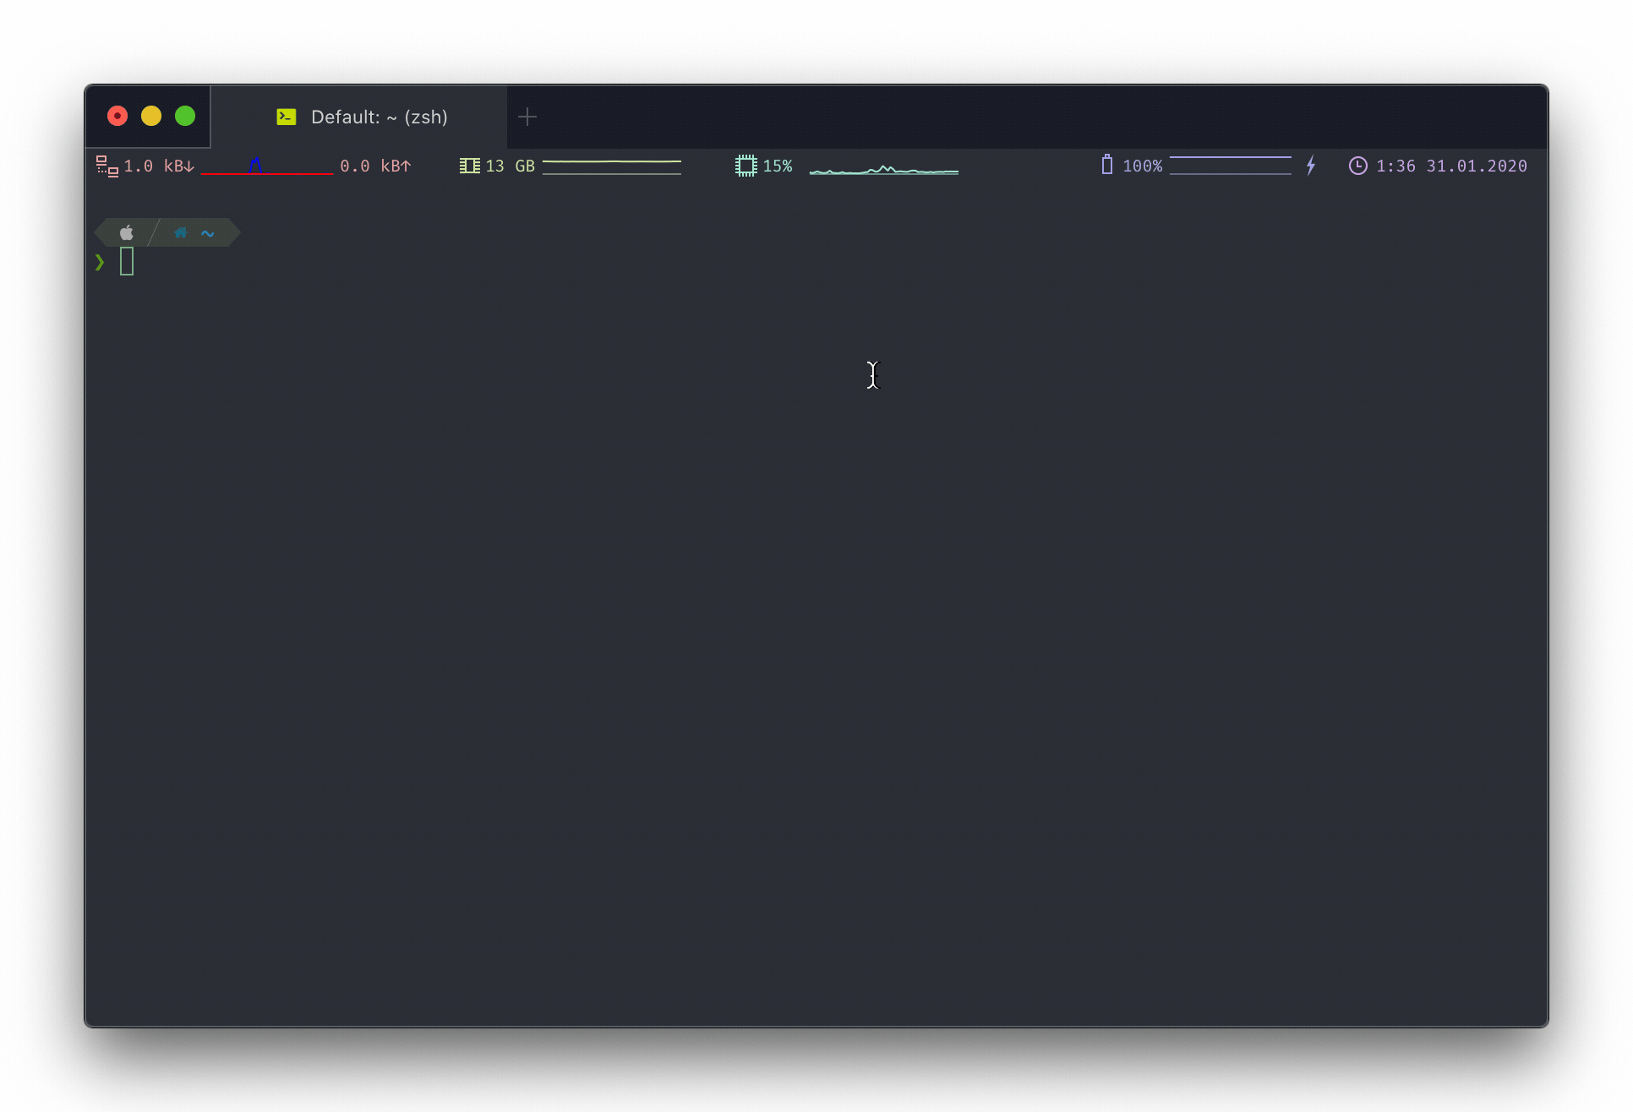1633x1112 pixels.
Task: Click the terminal cursor at the prompt
Action: pyautogui.click(x=127, y=261)
